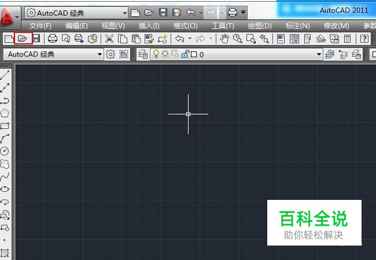Click the 3D DWF export icon
Viewport: 376px width, 260px height.
tap(93, 39)
